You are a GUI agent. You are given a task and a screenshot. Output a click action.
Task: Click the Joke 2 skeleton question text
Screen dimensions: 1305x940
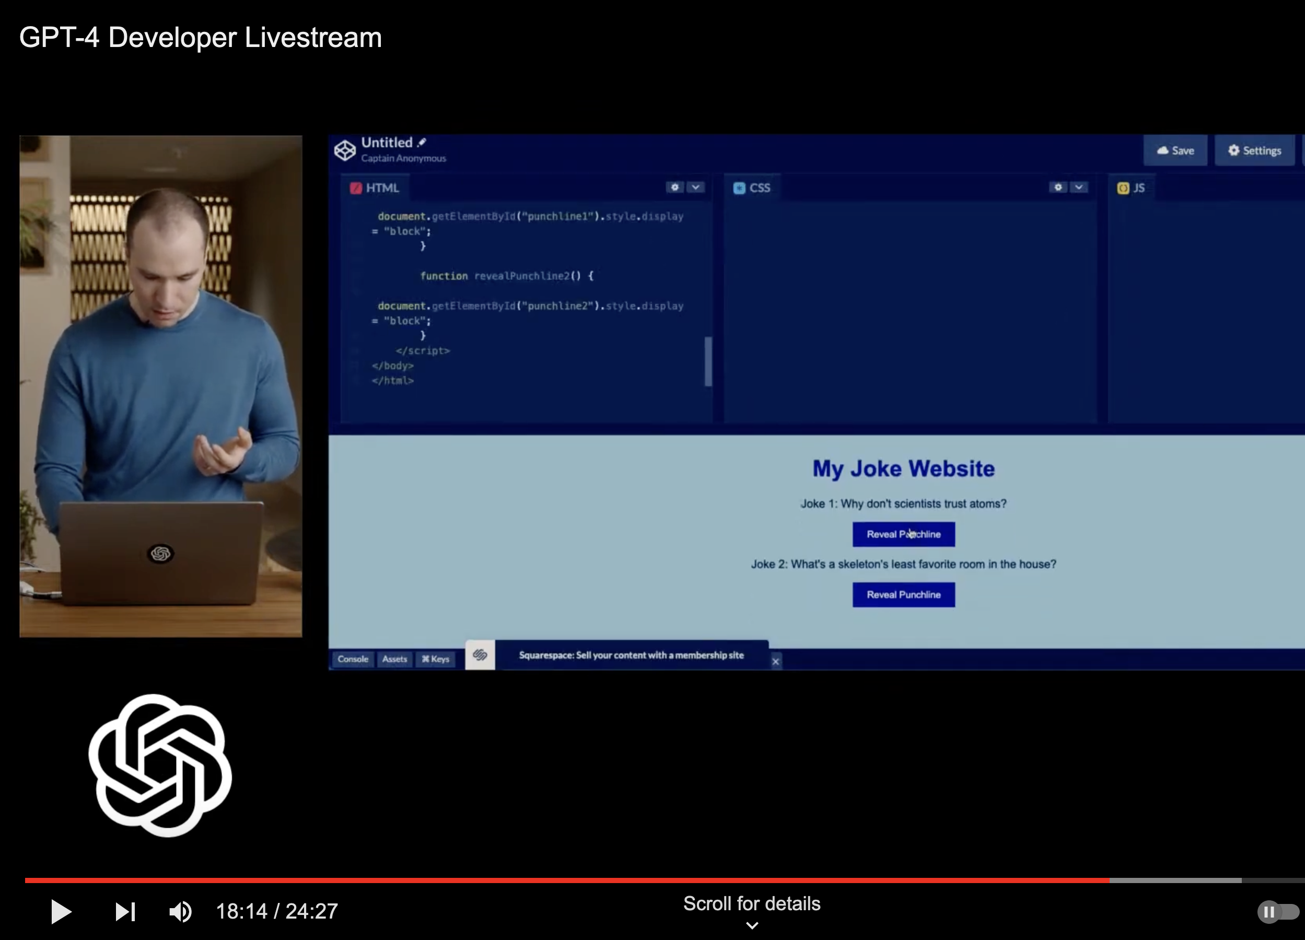click(x=903, y=564)
